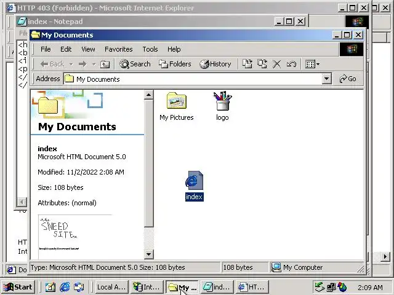Open the Tools menu

coord(150,49)
